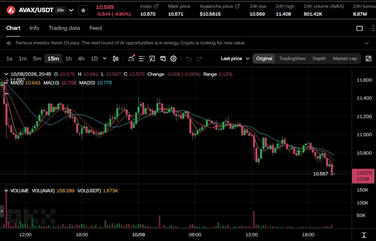Click the news speaker icon
The width and height of the screenshot is (376, 241).
[x=9, y=43]
